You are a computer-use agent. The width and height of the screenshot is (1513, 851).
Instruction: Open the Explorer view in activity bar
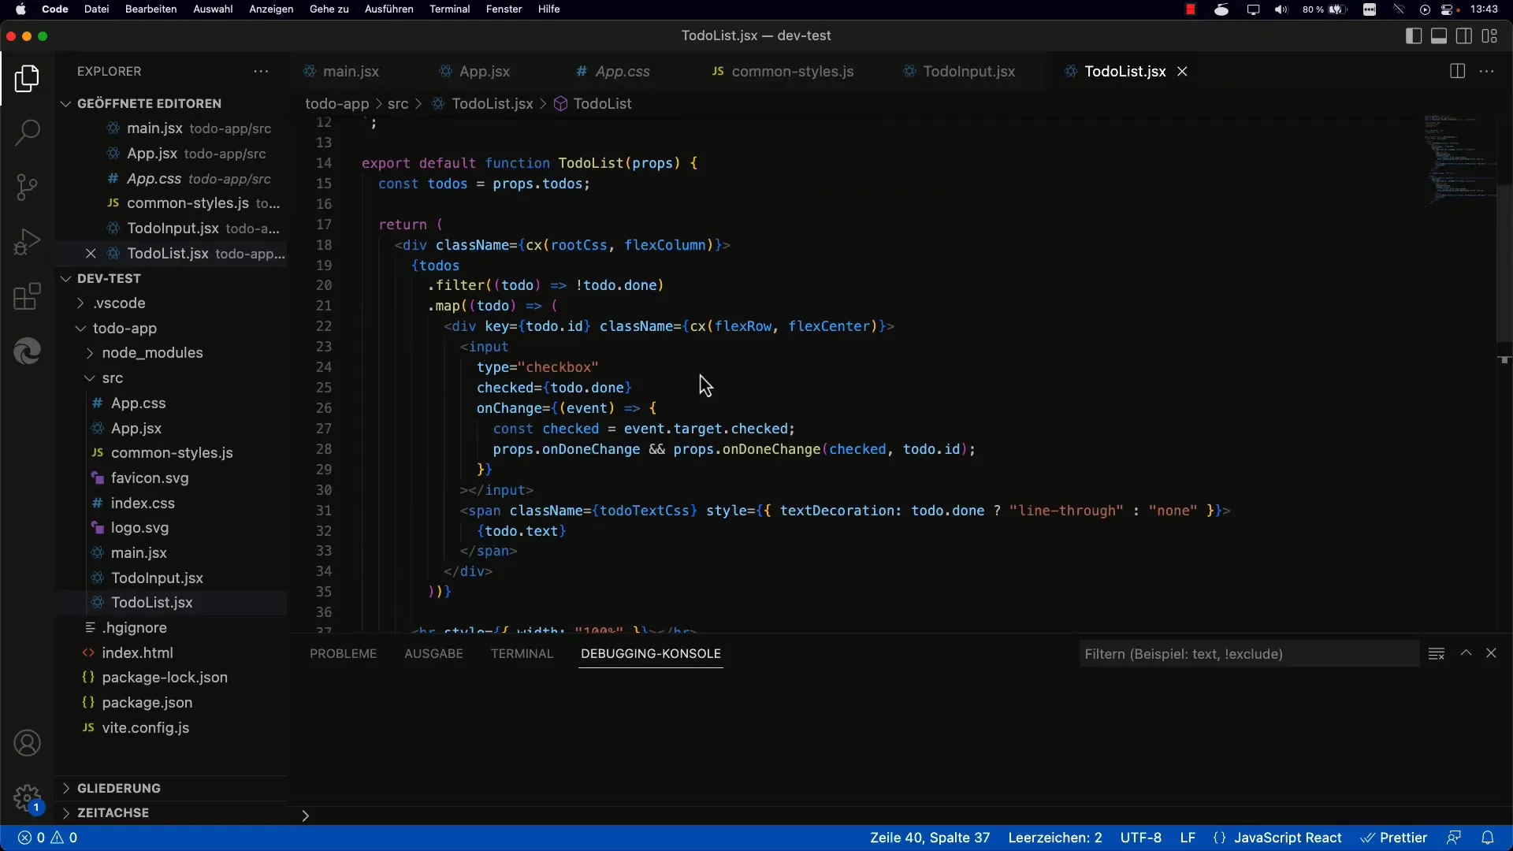pyautogui.click(x=27, y=79)
